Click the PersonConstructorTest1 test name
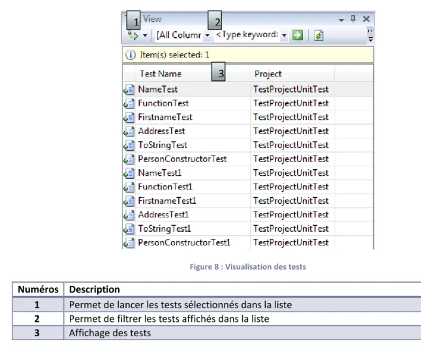The height and width of the screenshot is (350, 421). tap(184, 242)
